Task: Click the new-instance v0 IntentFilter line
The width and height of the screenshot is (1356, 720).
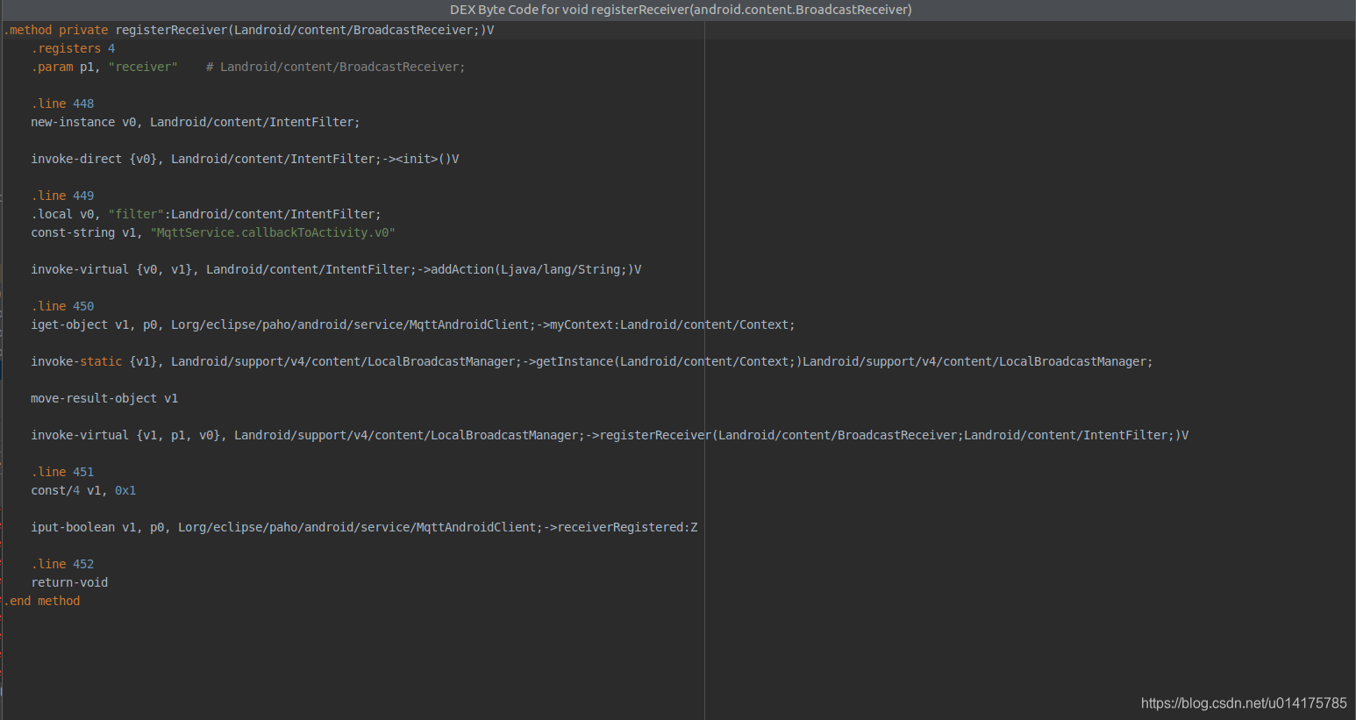Action: pos(196,122)
